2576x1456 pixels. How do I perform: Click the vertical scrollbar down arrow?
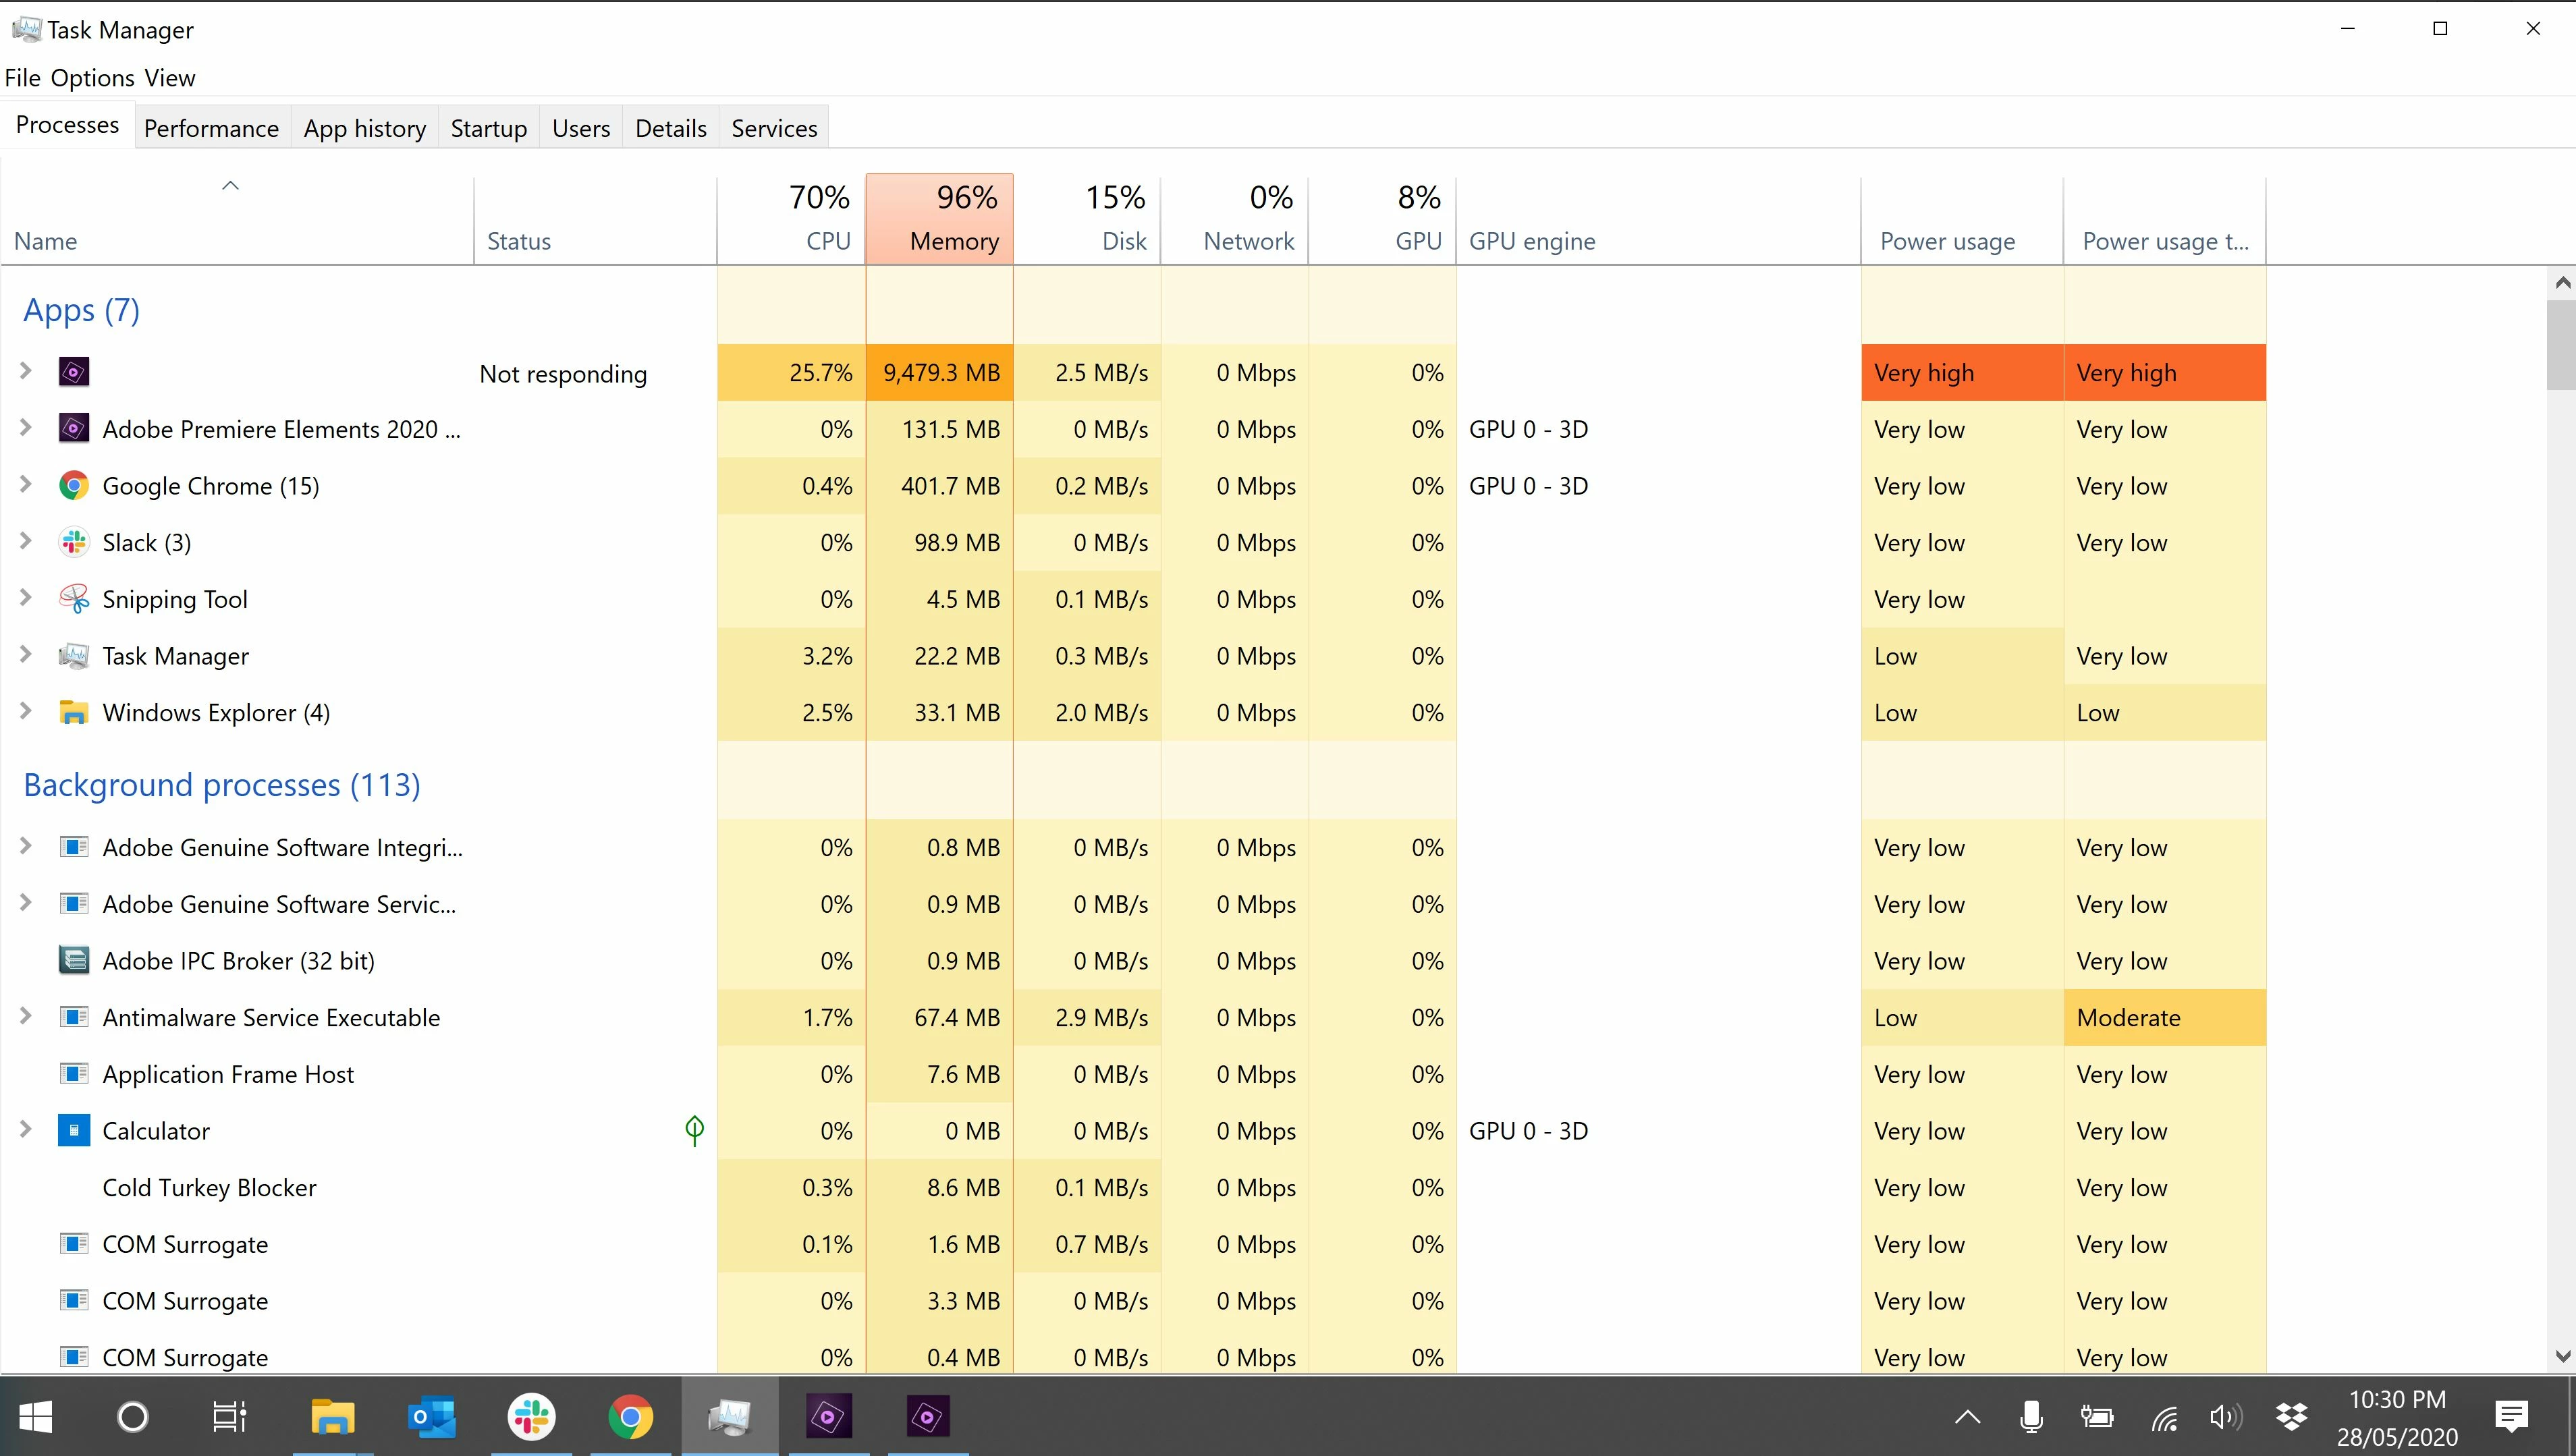(x=2562, y=1357)
